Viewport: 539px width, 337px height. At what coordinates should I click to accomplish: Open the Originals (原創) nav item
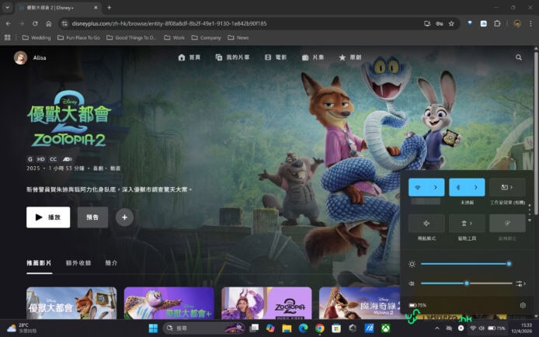350,57
